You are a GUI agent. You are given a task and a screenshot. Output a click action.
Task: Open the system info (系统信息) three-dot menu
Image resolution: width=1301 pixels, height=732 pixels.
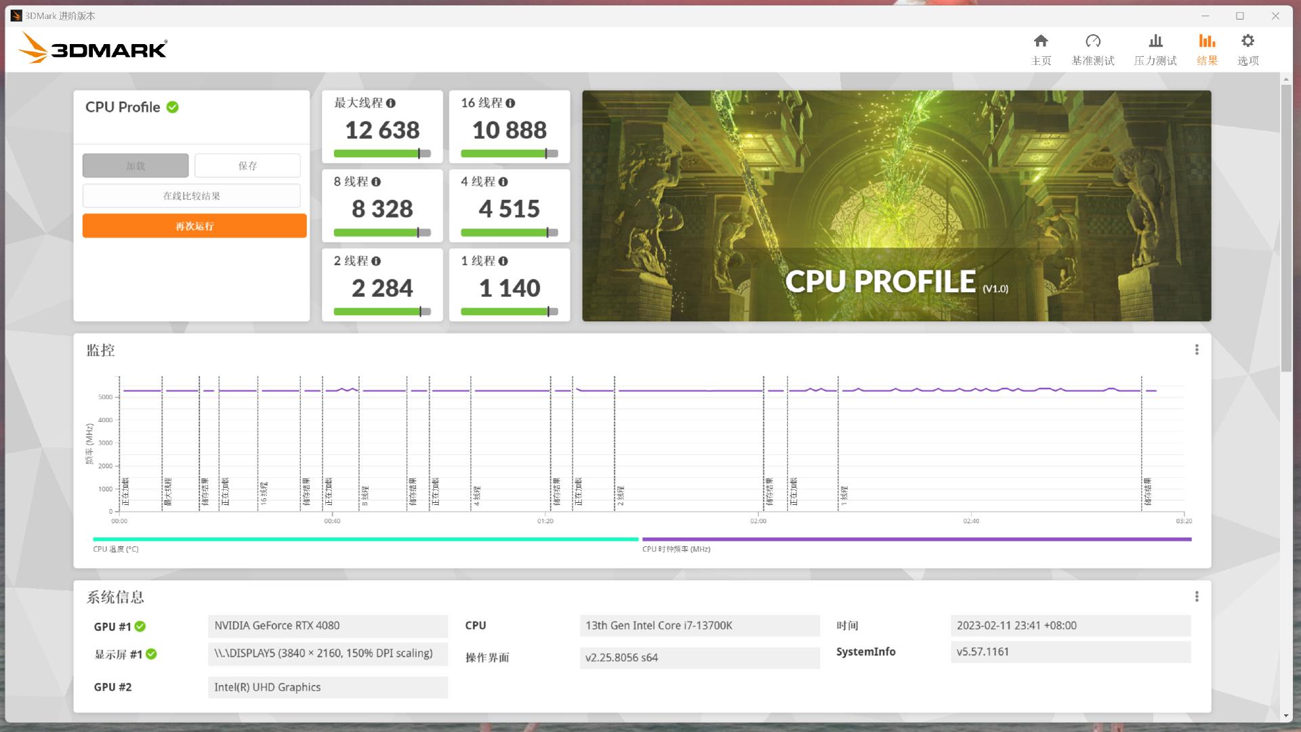click(x=1197, y=596)
